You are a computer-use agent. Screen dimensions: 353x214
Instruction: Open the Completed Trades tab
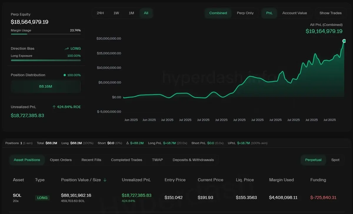pos(126,160)
